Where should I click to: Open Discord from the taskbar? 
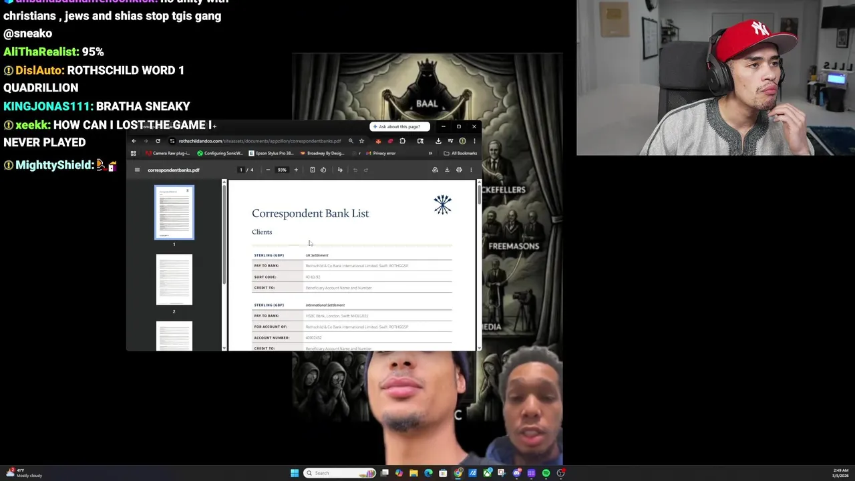point(517,473)
